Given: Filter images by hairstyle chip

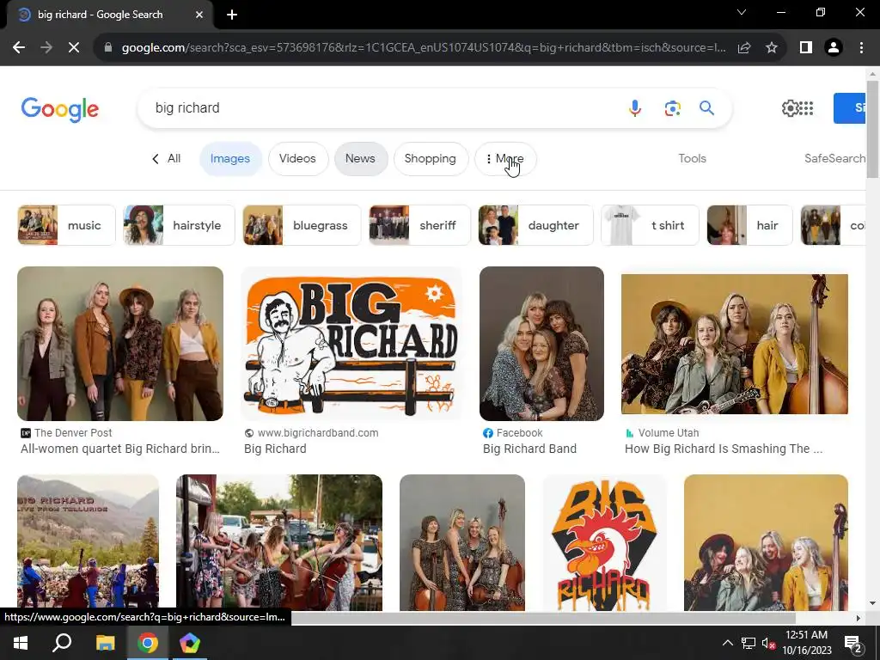Looking at the screenshot, I should [179, 225].
